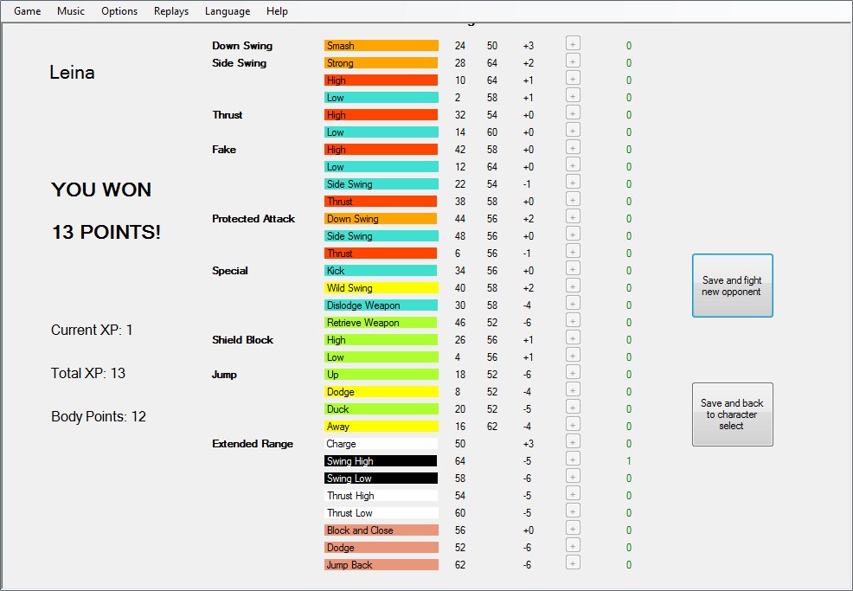Add a point to Thrust High
Image resolution: width=853 pixels, height=591 pixels.
coord(573,112)
